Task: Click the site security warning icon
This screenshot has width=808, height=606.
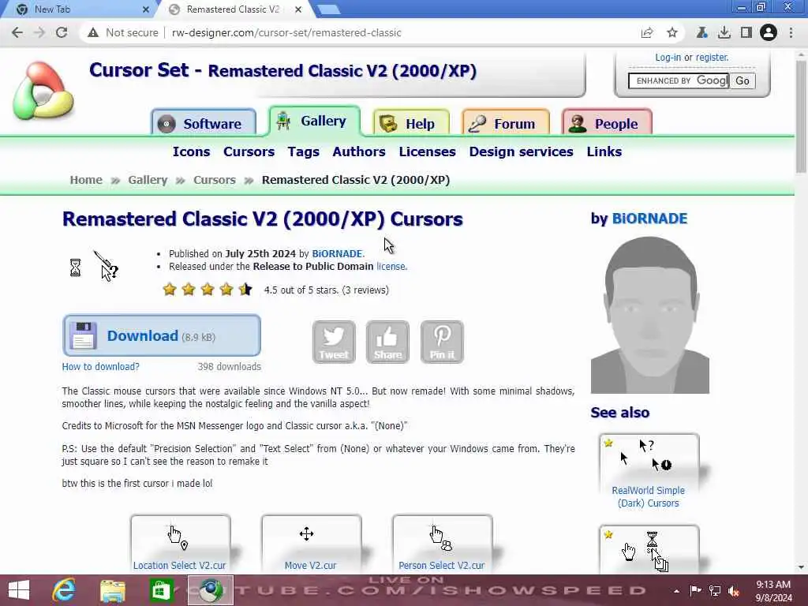Action: click(93, 32)
